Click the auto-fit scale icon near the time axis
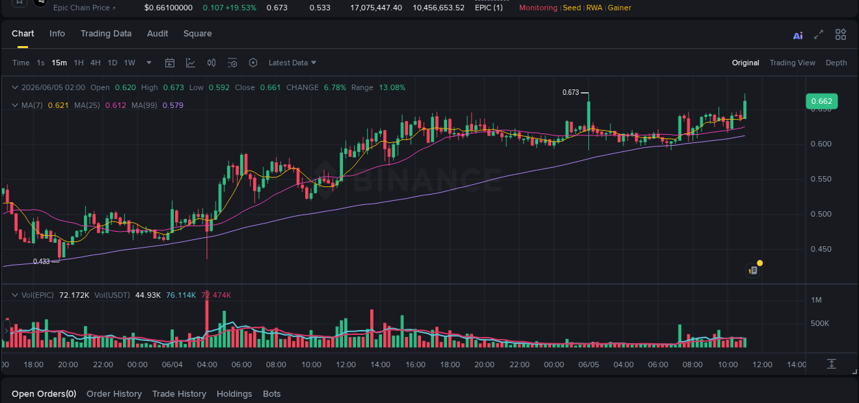 (831, 364)
